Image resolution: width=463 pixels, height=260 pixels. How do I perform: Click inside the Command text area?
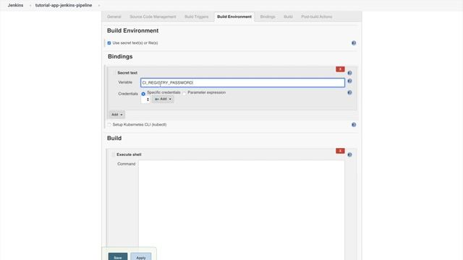click(241, 210)
